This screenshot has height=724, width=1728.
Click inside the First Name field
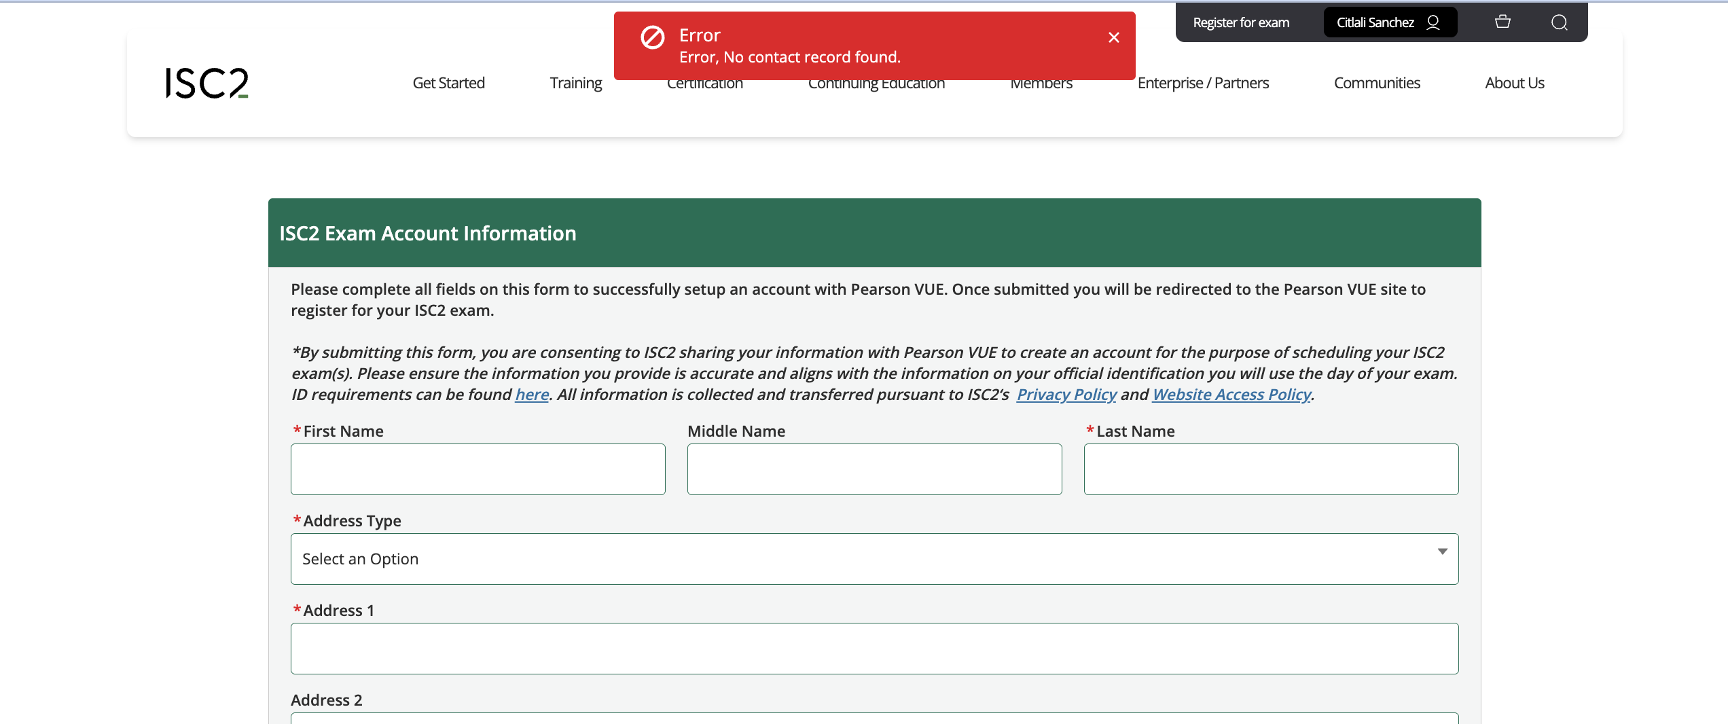[478, 469]
